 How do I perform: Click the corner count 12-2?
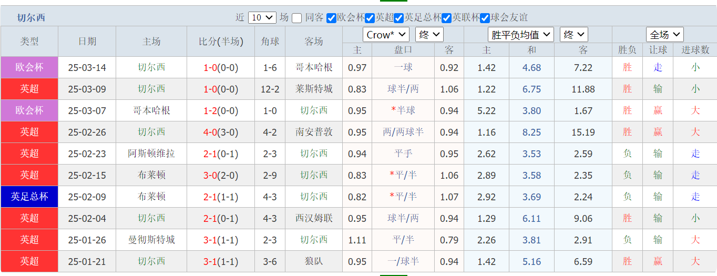(x=270, y=89)
